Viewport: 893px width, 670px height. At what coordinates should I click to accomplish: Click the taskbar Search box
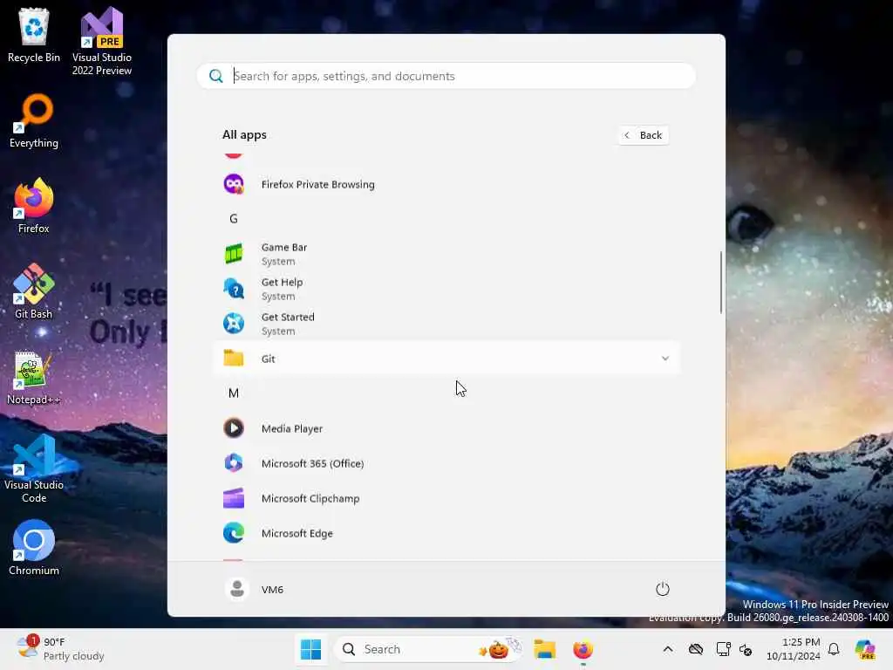pos(428,649)
